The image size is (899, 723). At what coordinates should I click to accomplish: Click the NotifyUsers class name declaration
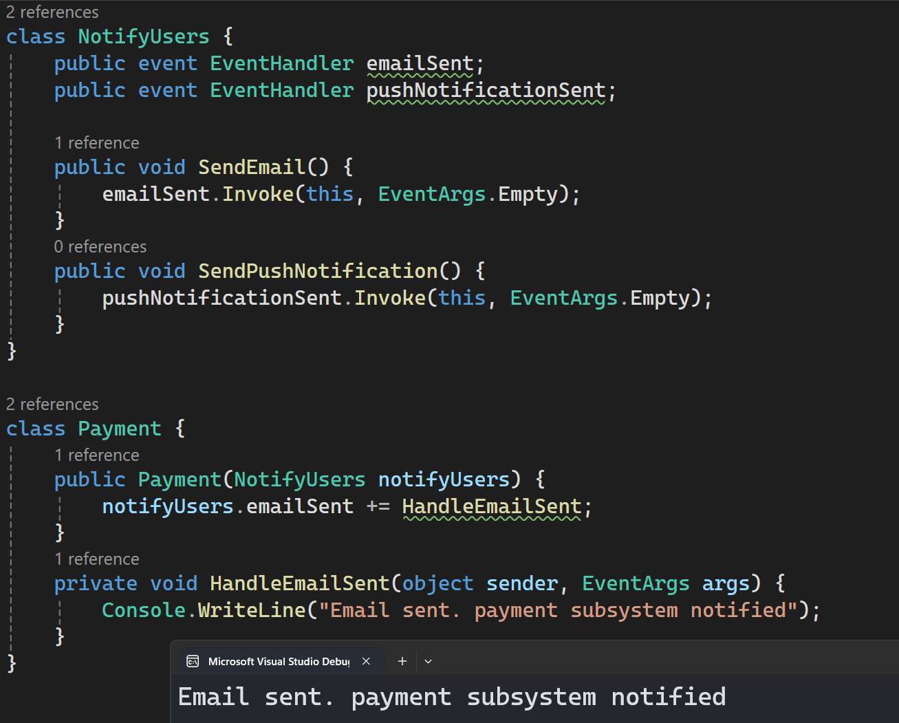coord(144,36)
